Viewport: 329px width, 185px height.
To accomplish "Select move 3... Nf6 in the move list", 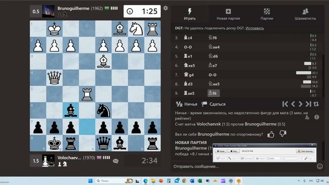I will (212, 38).
